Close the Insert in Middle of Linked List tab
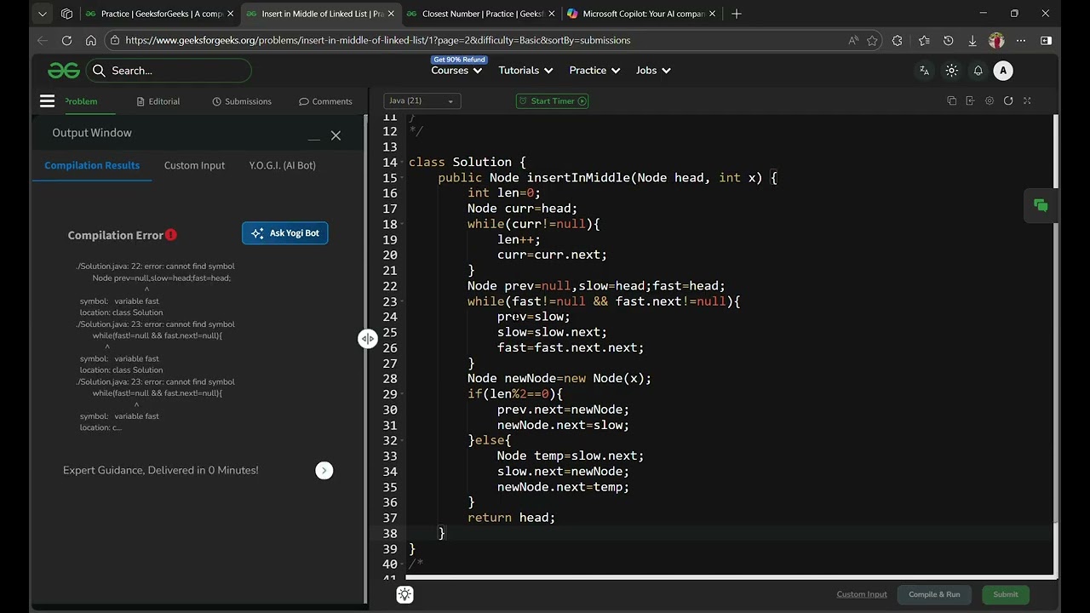Image resolution: width=1090 pixels, height=613 pixels. point(391,14)
